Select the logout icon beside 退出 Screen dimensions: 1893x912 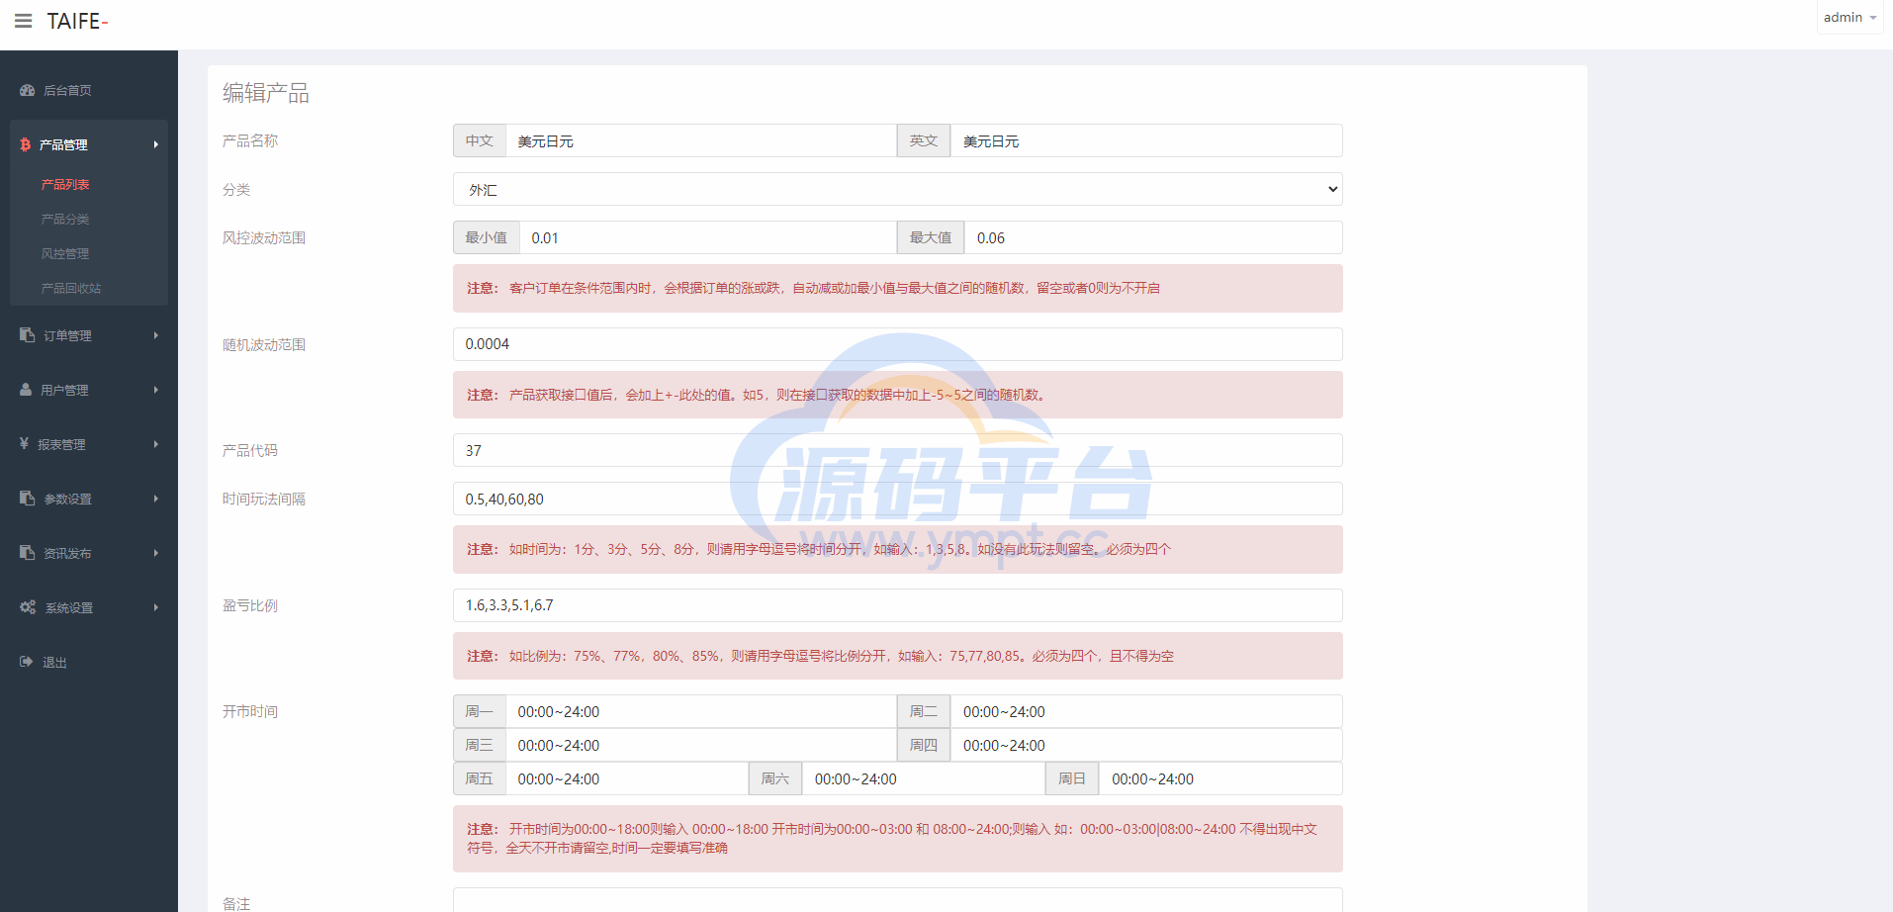point(27,662)
